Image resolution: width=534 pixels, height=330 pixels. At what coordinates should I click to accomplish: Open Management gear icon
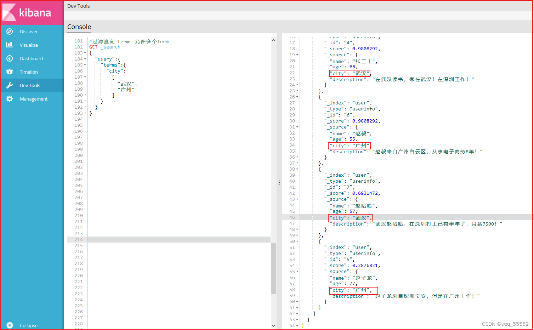10,99
